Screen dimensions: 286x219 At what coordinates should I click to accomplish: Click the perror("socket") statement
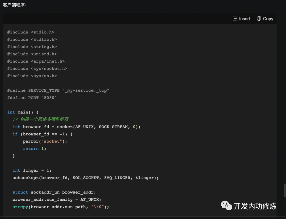point(45,141)
